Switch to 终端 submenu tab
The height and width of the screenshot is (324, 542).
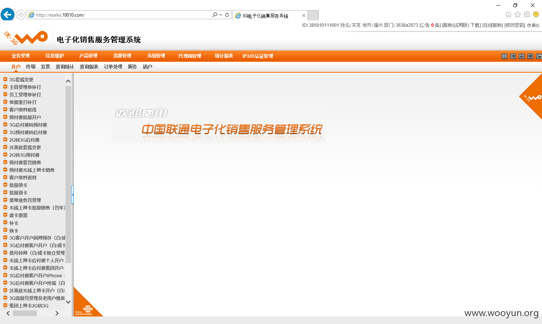point(31,67)
